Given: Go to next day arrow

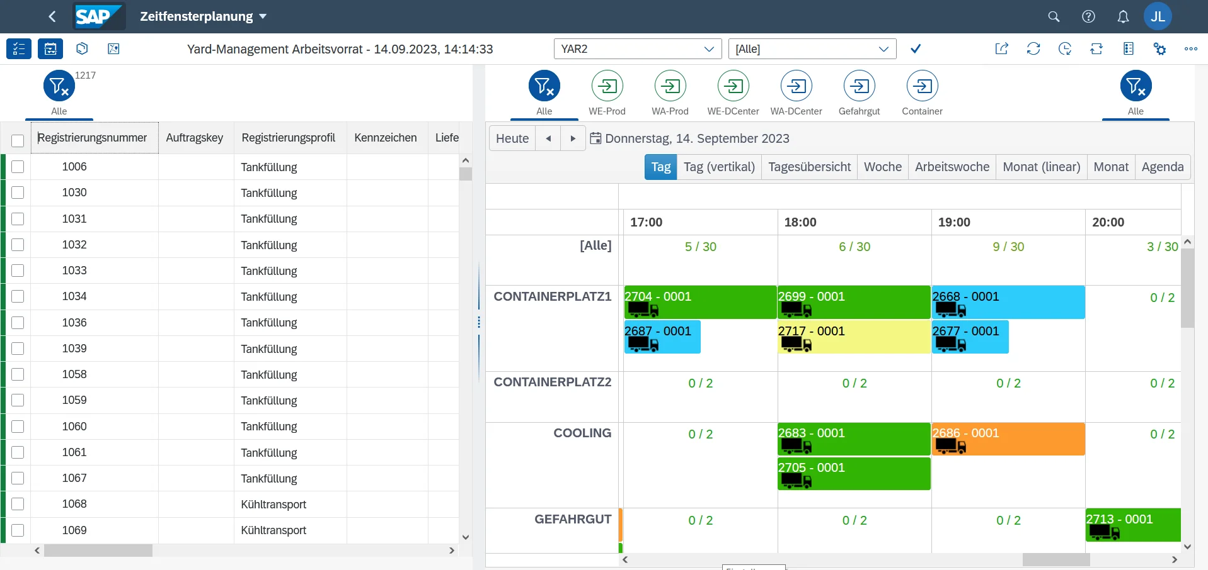Looking at the screenshot, I should tap(573, 138).
